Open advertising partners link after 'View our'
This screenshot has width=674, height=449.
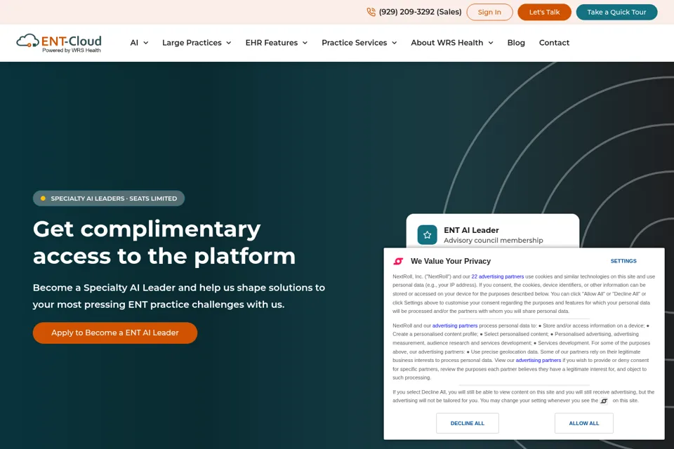pos(538,361)
